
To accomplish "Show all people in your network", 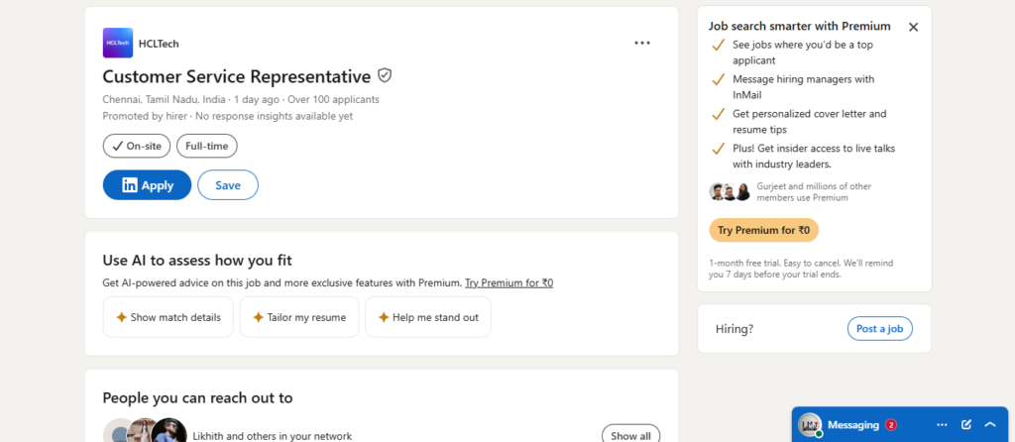I will coord(630,435).
